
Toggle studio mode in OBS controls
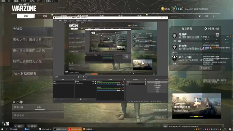tap(157, 88)
